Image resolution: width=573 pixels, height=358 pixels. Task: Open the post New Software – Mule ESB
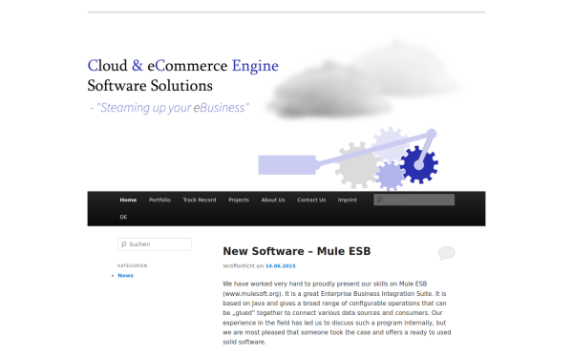(297, 251)
